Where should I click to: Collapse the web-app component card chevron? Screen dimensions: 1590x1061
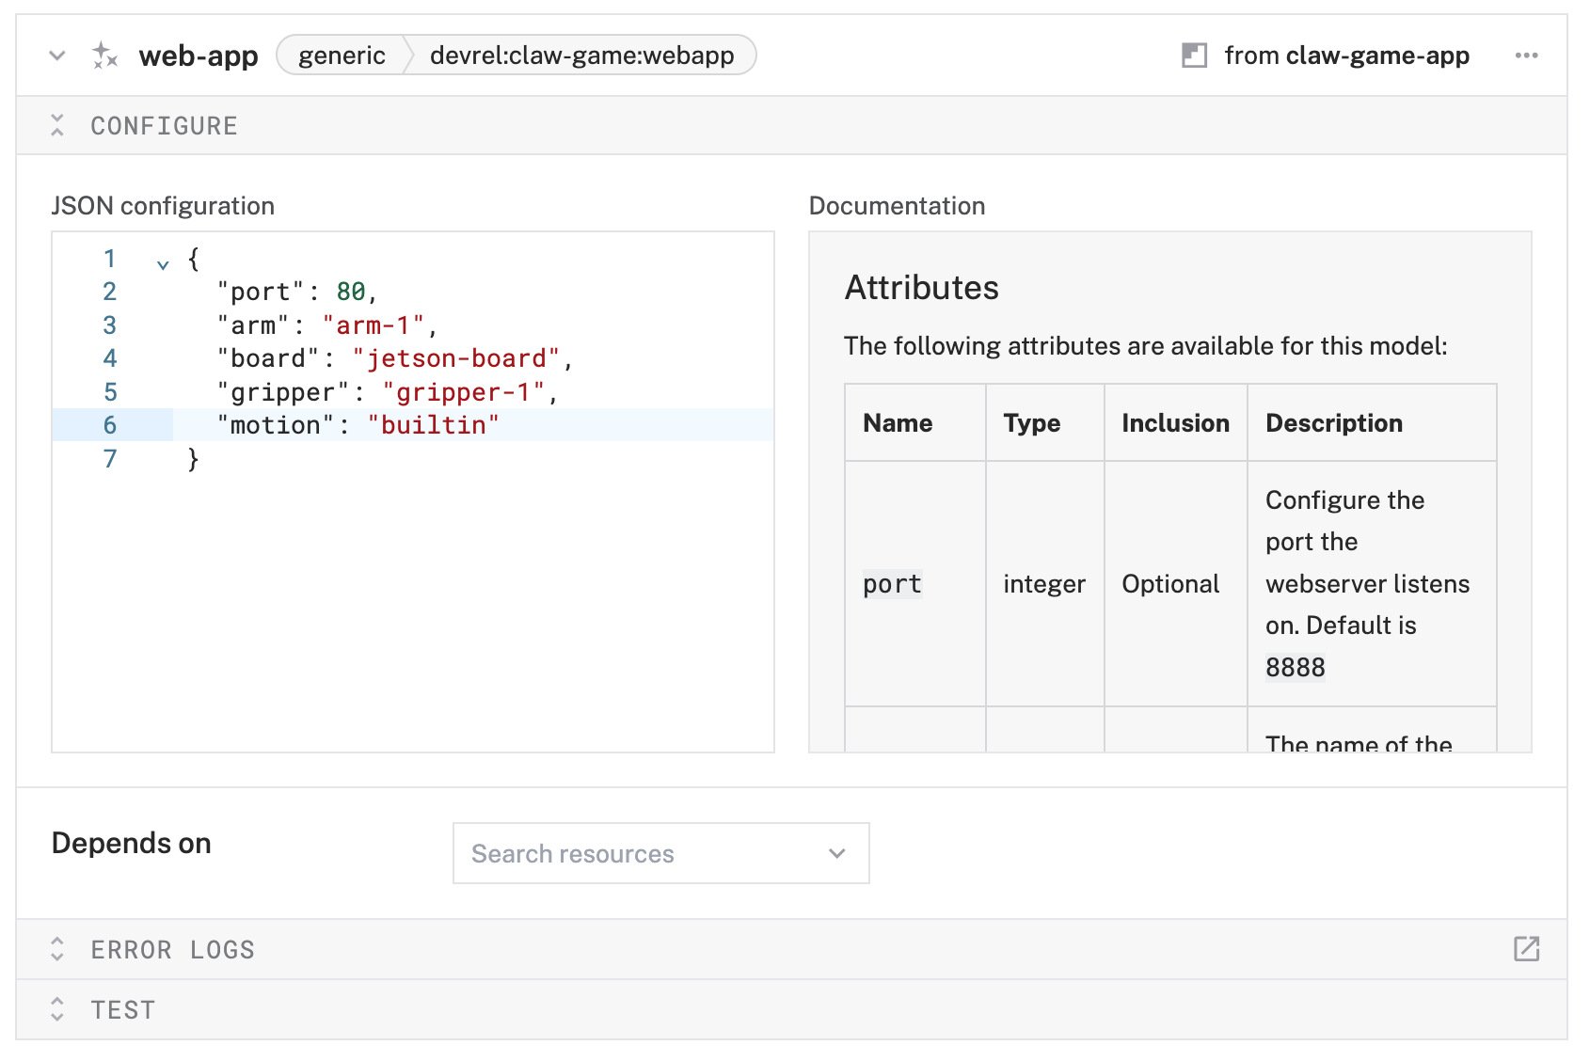(57, 55)
